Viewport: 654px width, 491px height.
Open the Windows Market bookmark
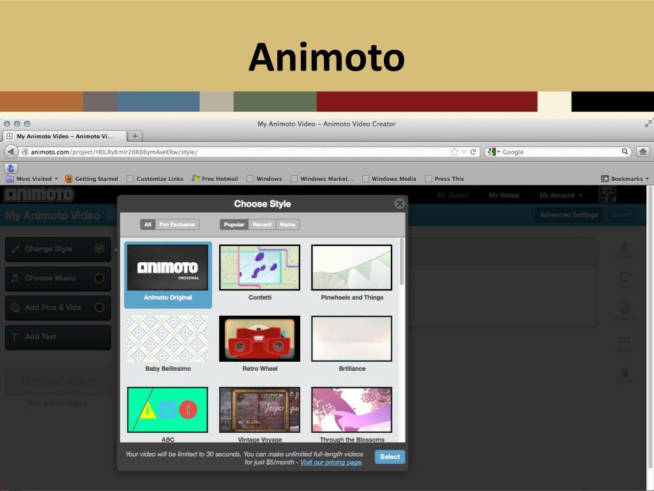pos(322,179)
